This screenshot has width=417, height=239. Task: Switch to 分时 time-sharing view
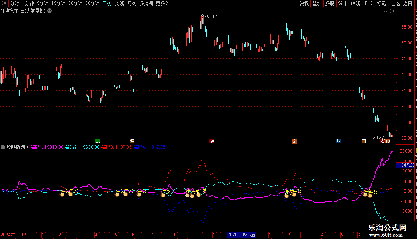click(15, 3)
